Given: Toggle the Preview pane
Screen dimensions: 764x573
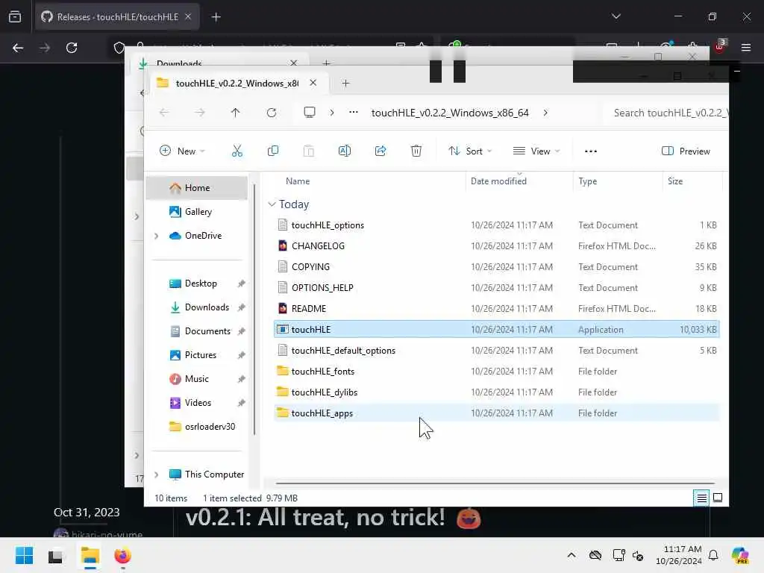Looking at the screenshot, I should 686,151.
